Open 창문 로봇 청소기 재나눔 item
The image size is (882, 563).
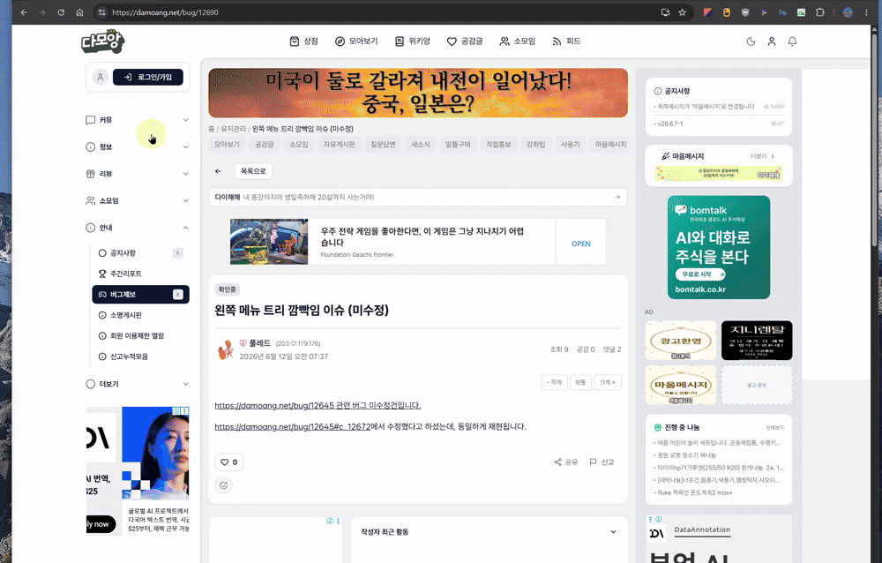[x=686, y=455]
